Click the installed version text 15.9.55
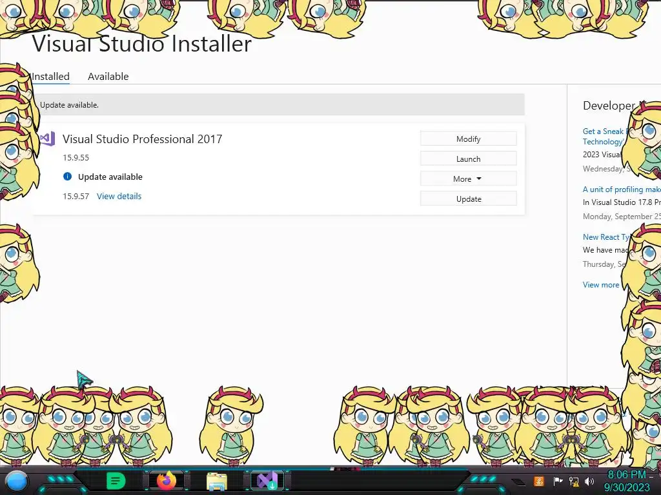Screen dimensions: 661x495 76,158
